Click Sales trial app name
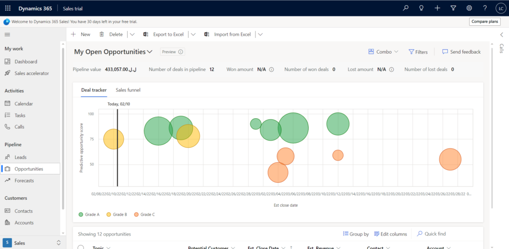Image resolution: width=509 pixels, height=249 pixels. point(73,8)
